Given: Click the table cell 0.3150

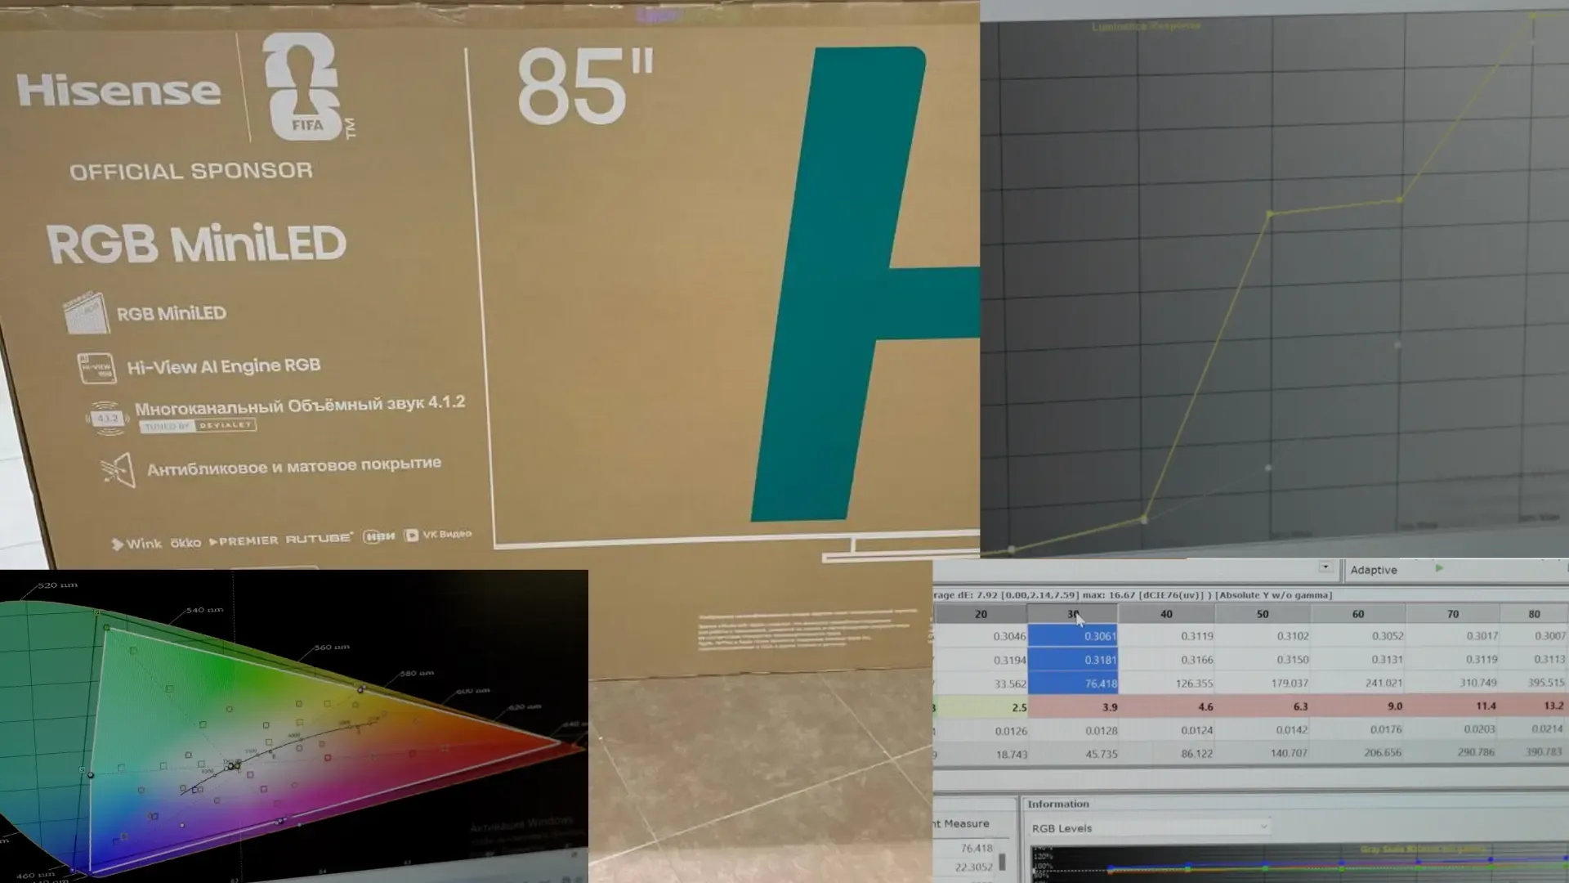Looking at the screenshot, I should tap(1263, 660).
